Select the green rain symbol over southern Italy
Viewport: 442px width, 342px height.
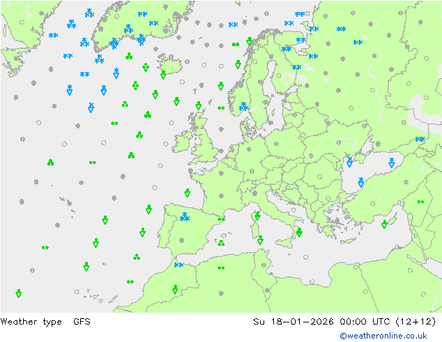click(x=299, y=232)
